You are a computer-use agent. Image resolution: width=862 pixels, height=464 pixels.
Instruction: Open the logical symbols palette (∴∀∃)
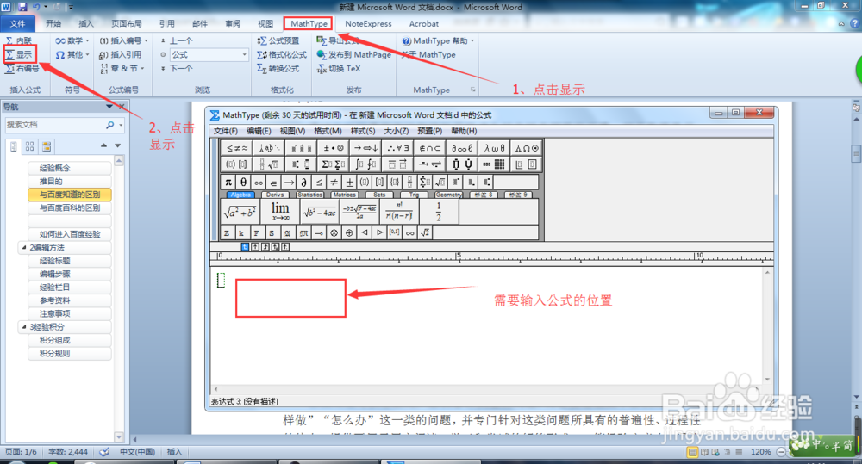[397, 148]
